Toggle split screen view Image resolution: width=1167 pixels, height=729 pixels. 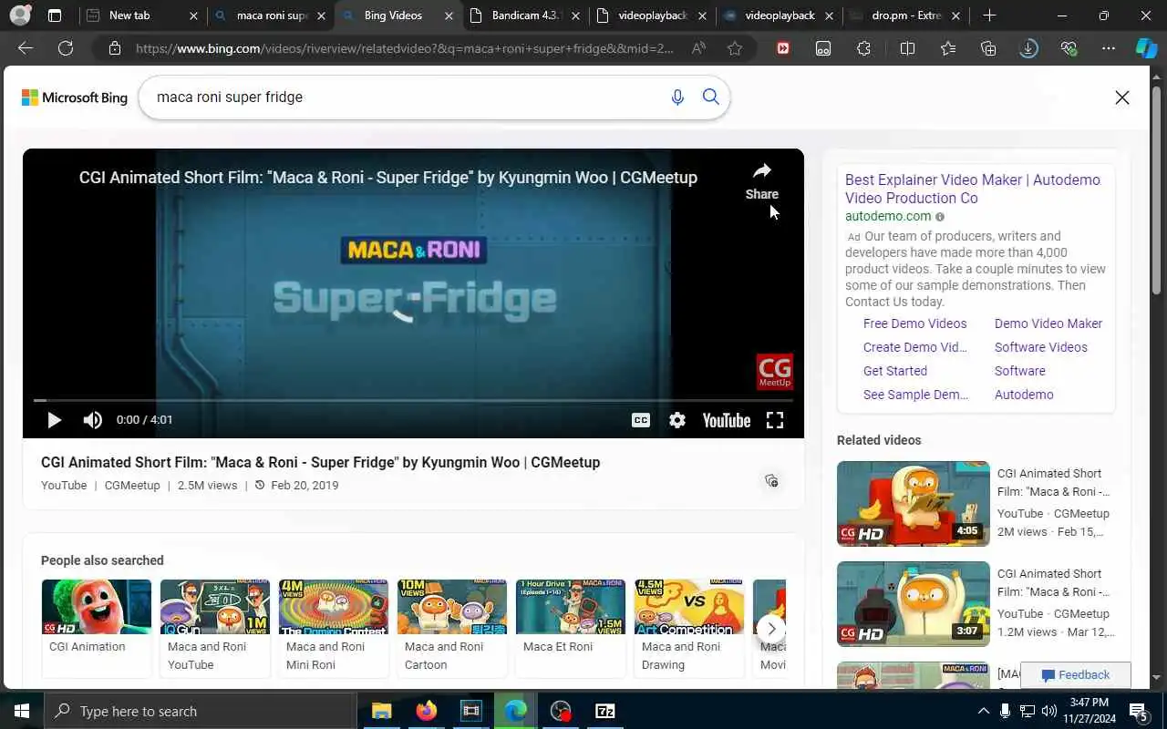[x=907, y=48]
